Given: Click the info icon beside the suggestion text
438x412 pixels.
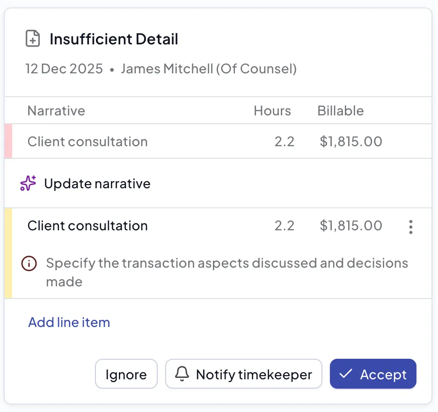Looking at the screenshot, I should tap(29, 263).
